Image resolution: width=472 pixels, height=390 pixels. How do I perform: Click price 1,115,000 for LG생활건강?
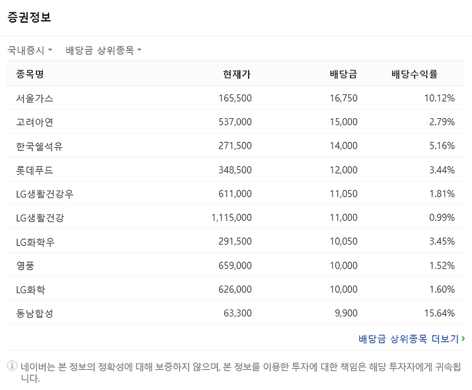click(x=232, y=218)
